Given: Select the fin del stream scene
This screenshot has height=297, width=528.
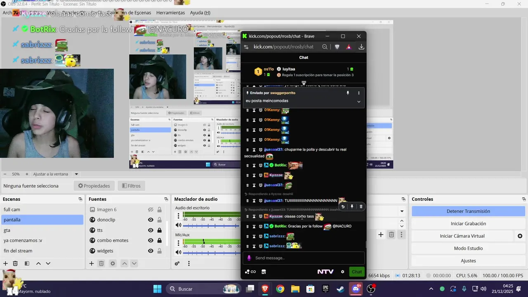Looking at the screenshot, I should point(42,251).
